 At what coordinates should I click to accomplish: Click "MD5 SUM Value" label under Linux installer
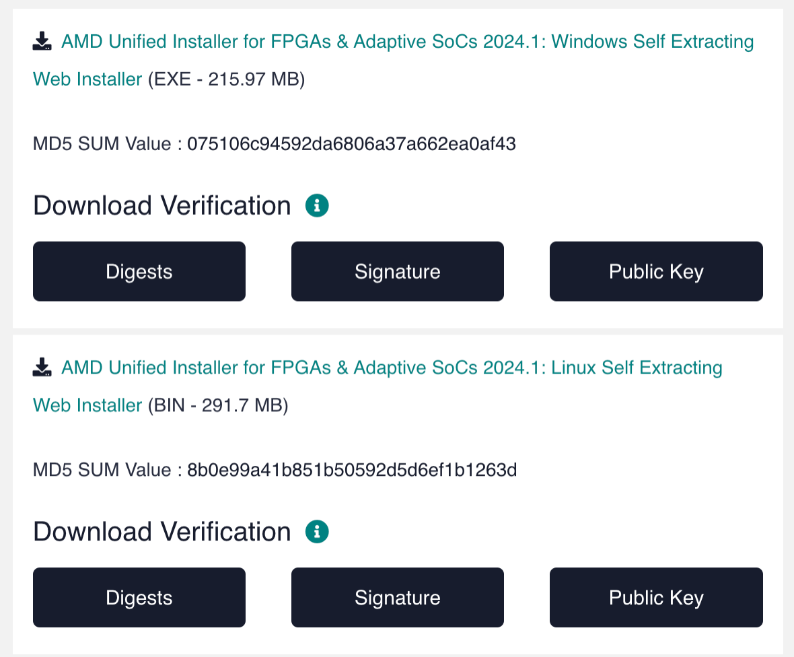[x=102, y=470]
